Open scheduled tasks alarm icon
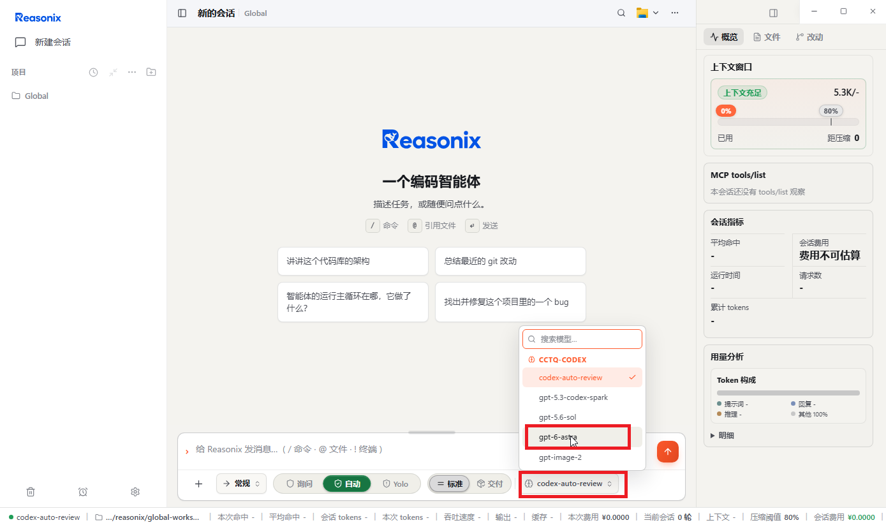 click(83, 492)
